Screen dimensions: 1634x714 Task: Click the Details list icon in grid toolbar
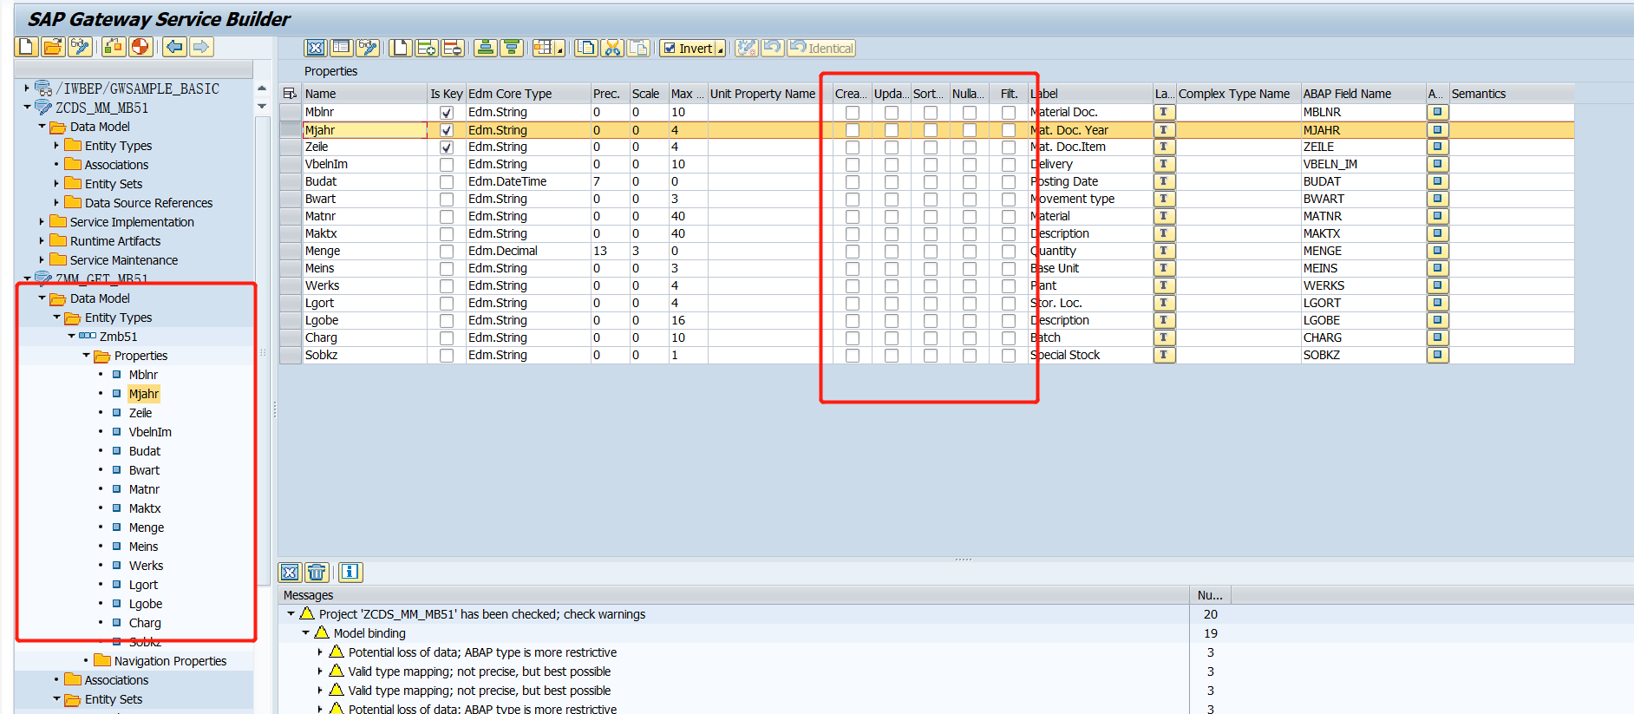(342, 49)
